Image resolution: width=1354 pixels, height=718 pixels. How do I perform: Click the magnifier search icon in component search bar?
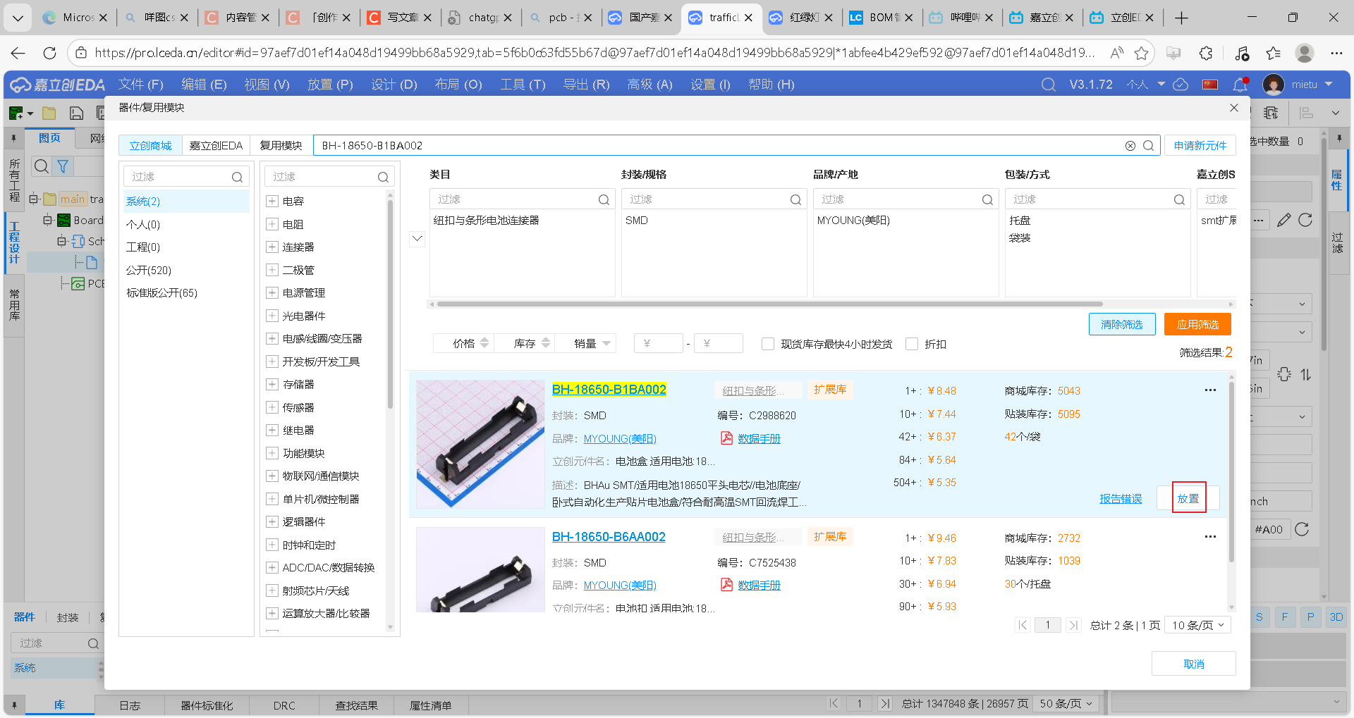1149,145
